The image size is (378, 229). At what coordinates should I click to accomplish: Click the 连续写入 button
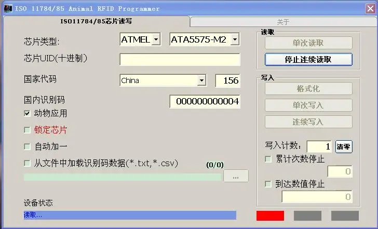click(308, 122)
